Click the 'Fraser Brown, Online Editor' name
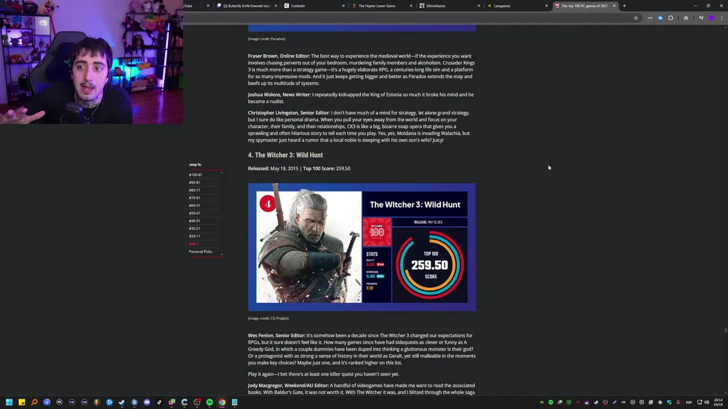The width and height of the screenshot is (728, 409). pos(279,56)
